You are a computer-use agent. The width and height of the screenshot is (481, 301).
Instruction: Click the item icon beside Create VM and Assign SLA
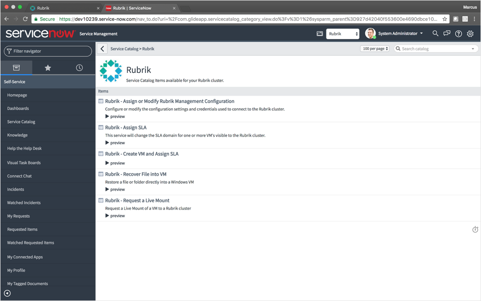100,154
